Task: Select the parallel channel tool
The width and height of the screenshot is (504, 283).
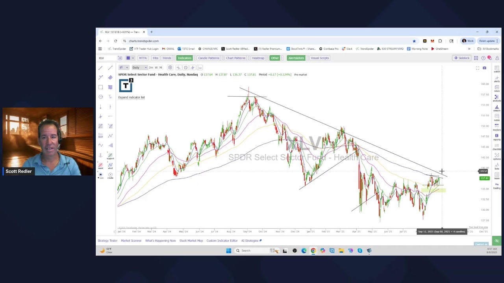Action: (x=110, y=77)
